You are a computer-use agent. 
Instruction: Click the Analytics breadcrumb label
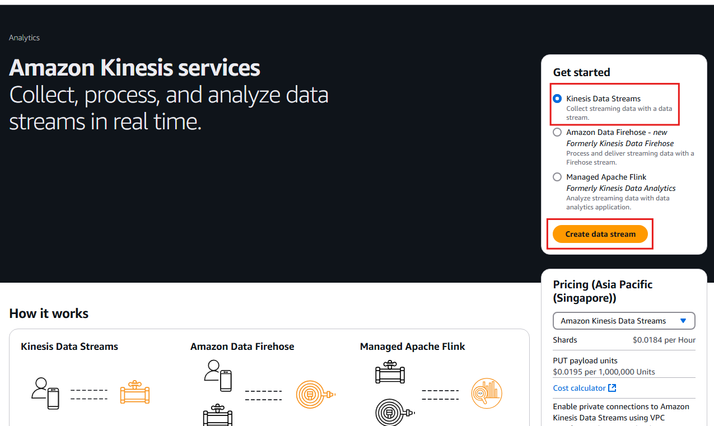(24, 38)
